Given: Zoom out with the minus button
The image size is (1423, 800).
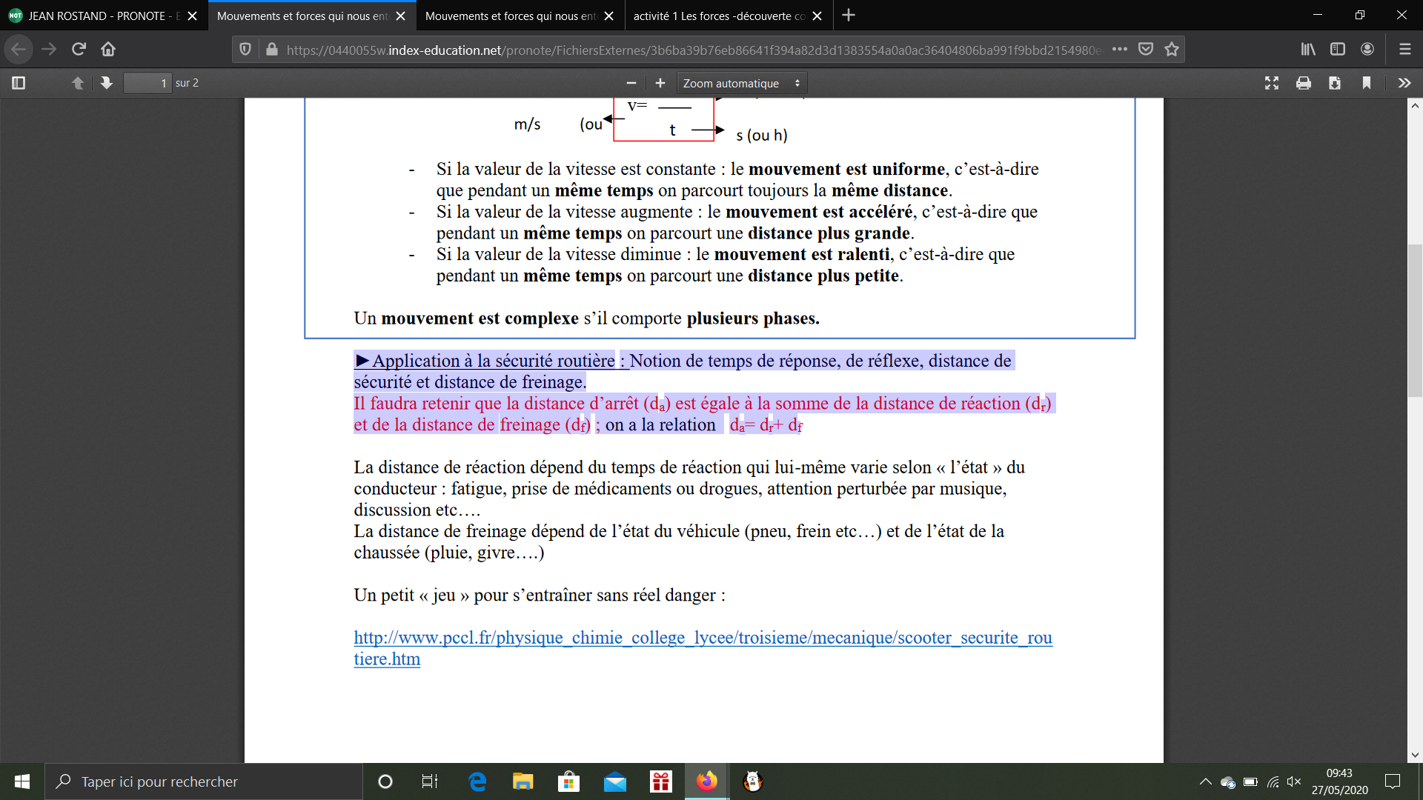Looking at the screenshot, I should tap(631, 83).
